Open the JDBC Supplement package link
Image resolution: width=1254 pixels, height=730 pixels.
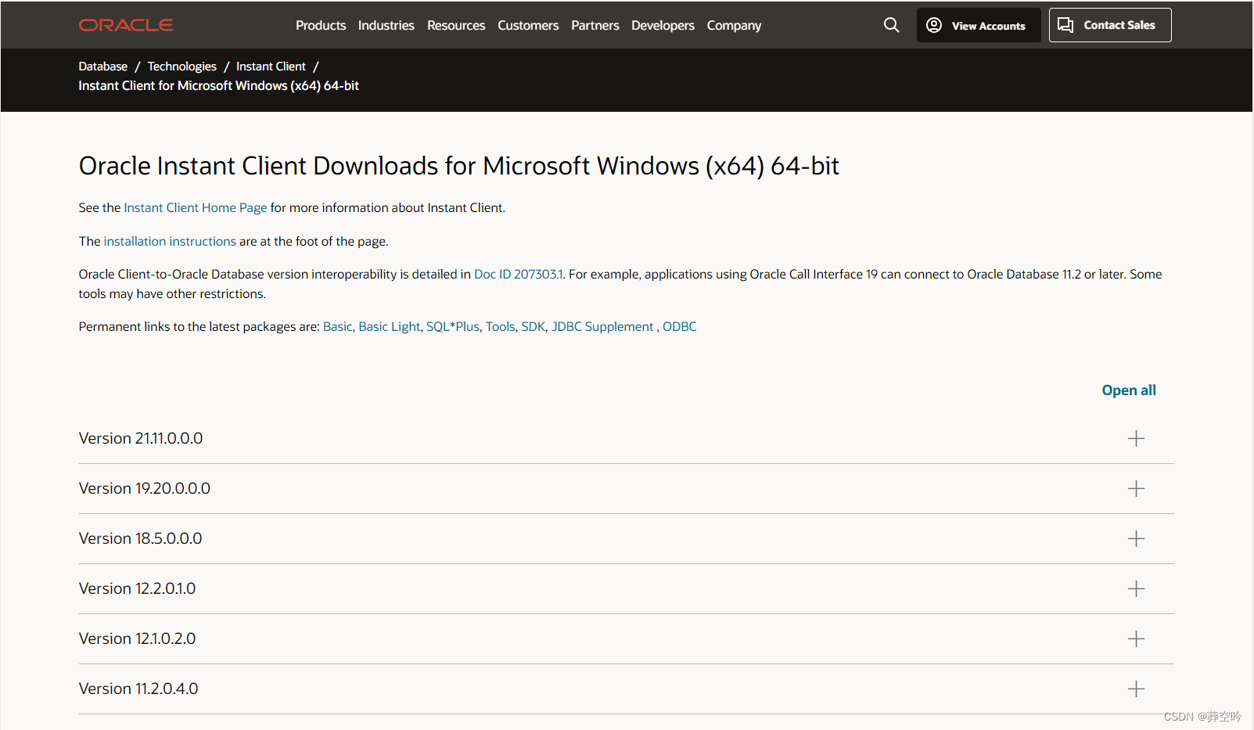(602, 326)
